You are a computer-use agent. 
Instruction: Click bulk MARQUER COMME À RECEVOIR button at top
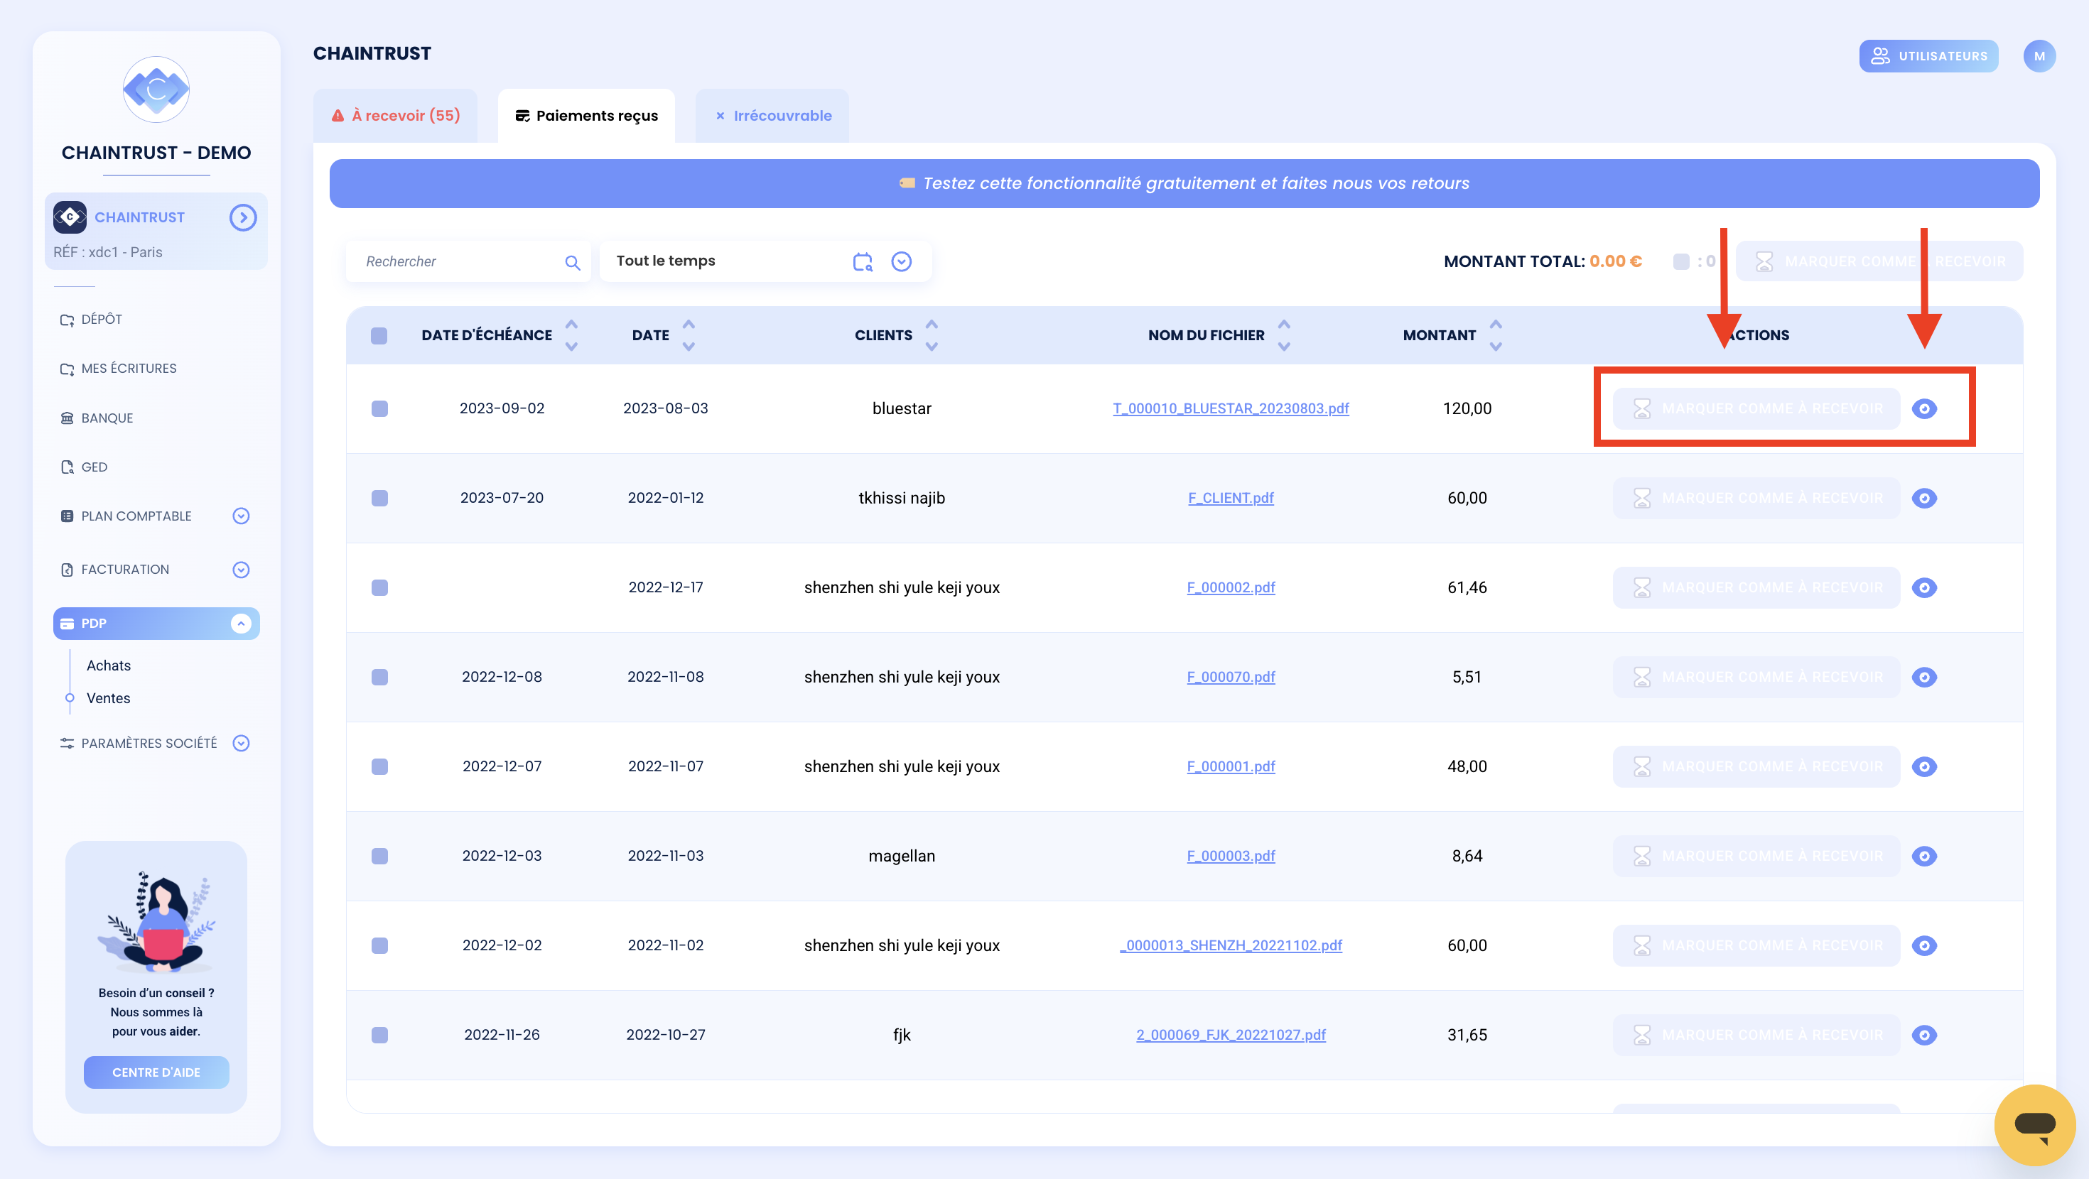1880,261
